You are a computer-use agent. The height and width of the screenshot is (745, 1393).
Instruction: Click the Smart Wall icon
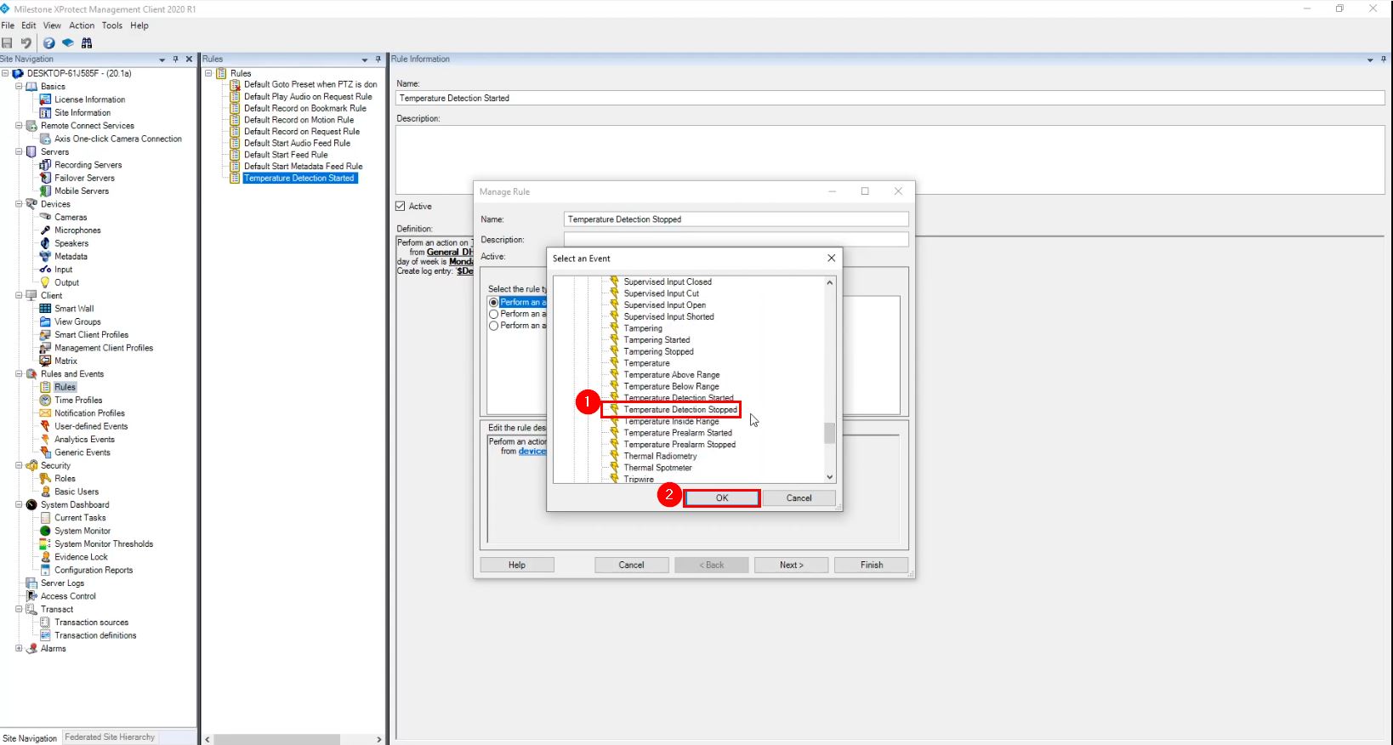46,309
